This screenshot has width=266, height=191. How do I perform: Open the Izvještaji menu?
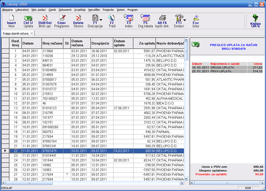tap(80, 10)
